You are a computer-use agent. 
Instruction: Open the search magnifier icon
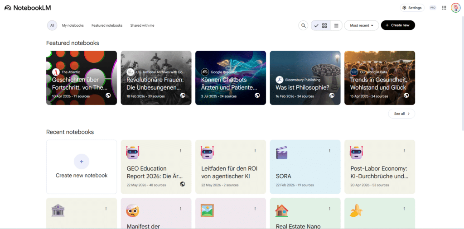(303, 25)
